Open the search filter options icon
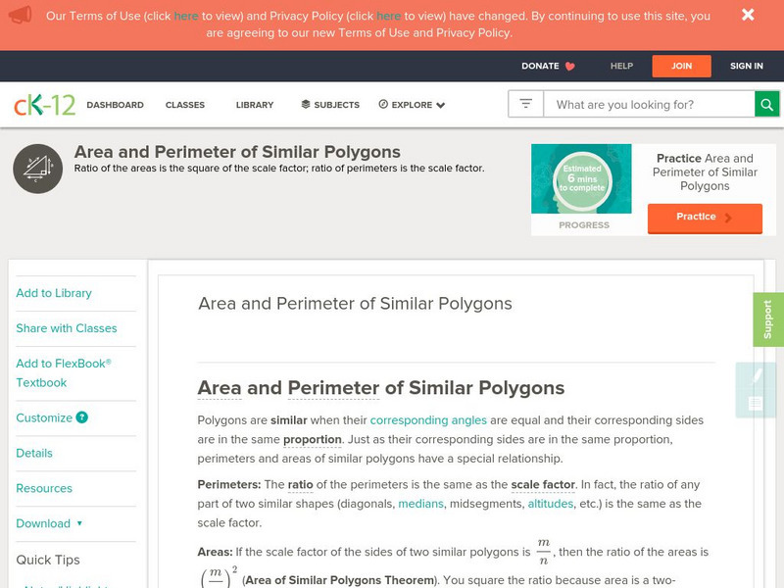 [526, 104]
